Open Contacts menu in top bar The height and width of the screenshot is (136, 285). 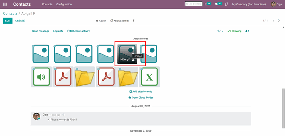click(x=47, y=4)
